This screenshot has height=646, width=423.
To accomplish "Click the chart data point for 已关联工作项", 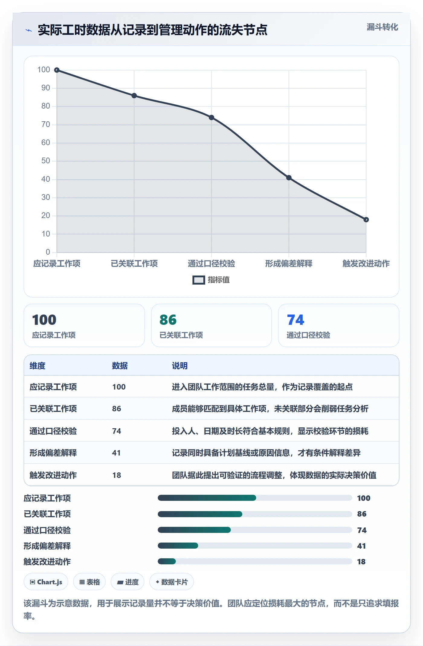I will click(134, 96).
